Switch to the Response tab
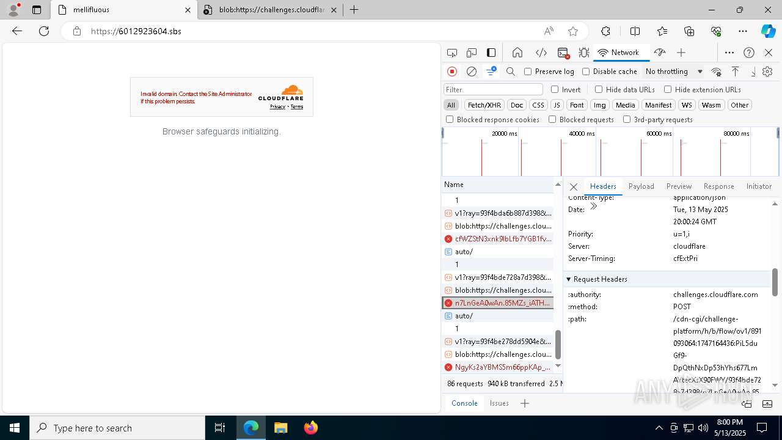Screen dimensions: 782x440 point(719,186)
